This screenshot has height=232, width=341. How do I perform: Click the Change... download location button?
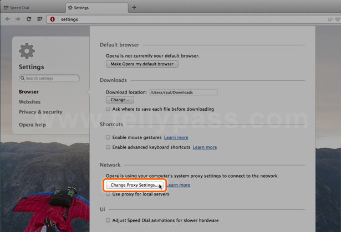pyautogui.click(x=120, y=100)
